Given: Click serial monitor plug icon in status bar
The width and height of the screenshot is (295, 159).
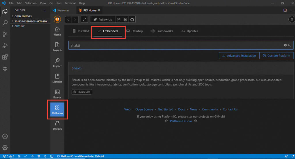Looking at the screenshot, I should pos(45,156).
